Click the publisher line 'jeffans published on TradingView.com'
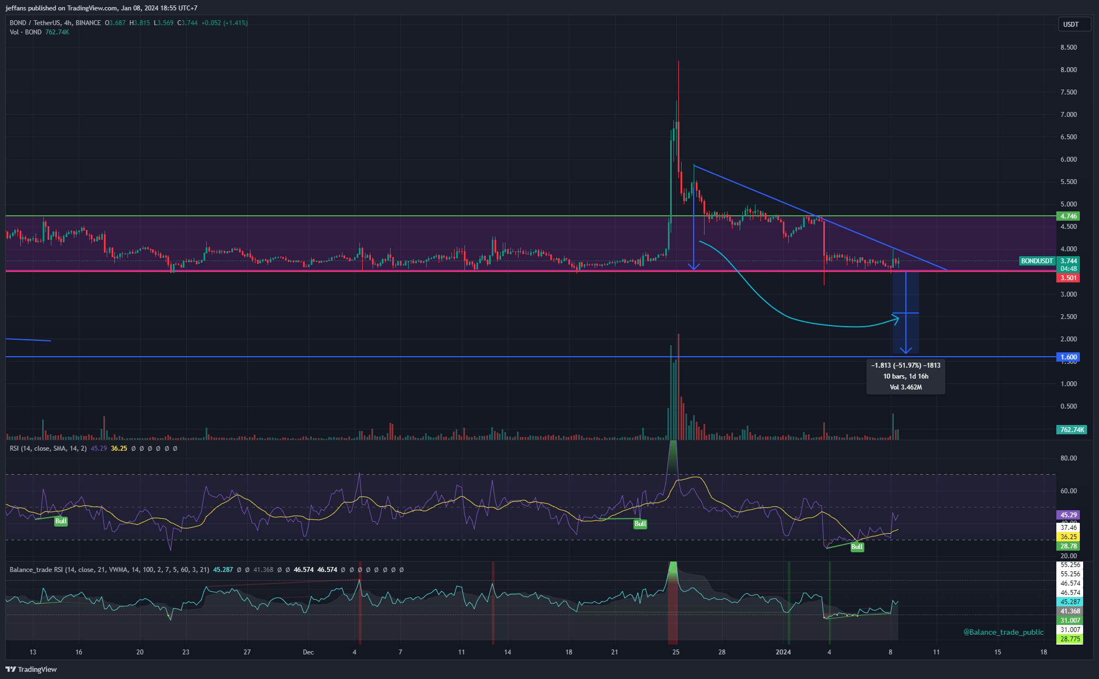The image size is (1099, 679). [62, 8]
